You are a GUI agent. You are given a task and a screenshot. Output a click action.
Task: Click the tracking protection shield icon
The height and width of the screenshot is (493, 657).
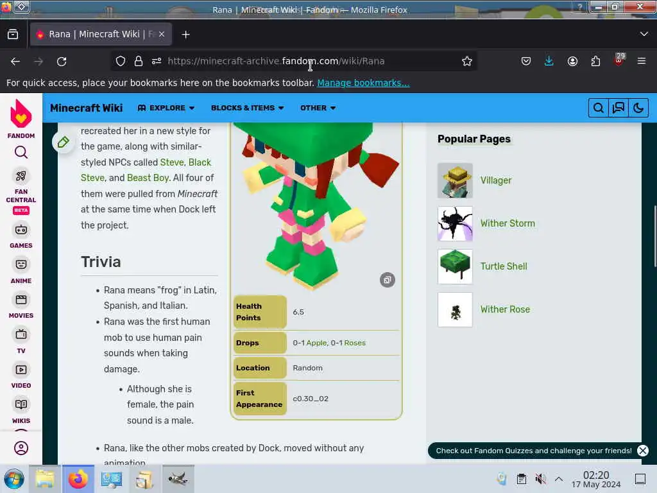pos(121,61)
